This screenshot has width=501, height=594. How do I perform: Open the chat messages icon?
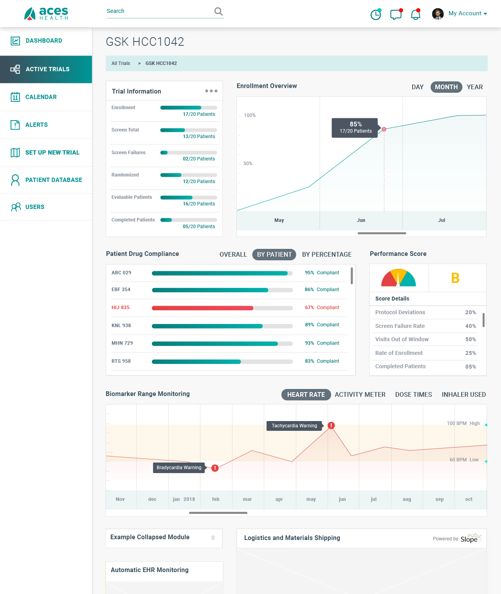[x=396, y=14]
